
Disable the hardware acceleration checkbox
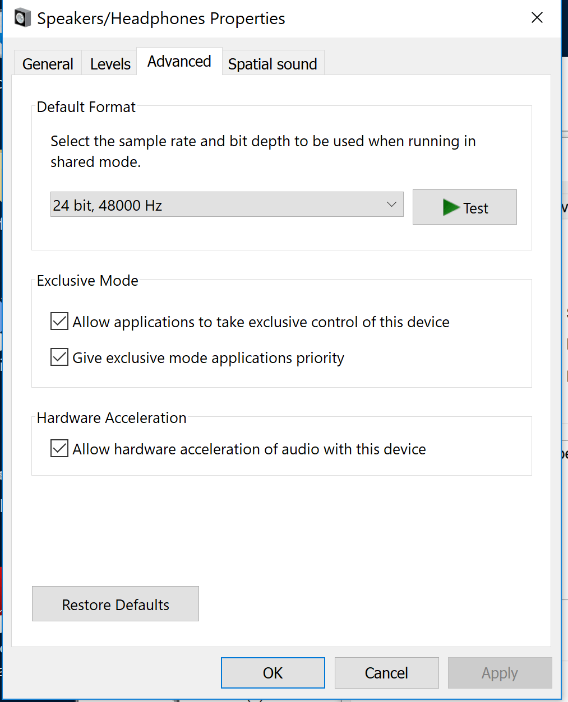[59, 449]
